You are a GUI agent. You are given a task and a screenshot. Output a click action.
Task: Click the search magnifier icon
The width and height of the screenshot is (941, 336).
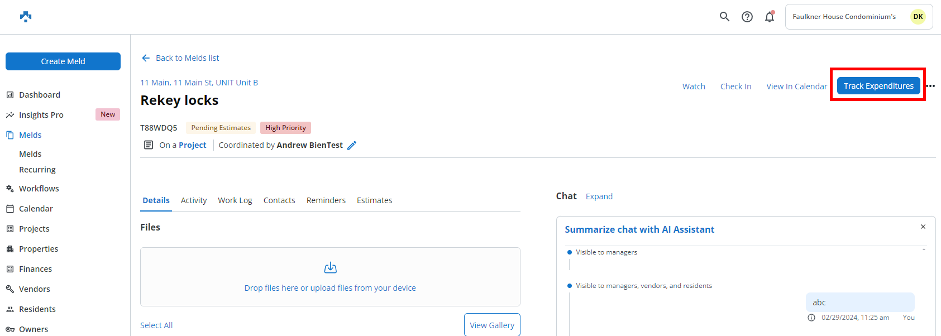coord(724,17)
